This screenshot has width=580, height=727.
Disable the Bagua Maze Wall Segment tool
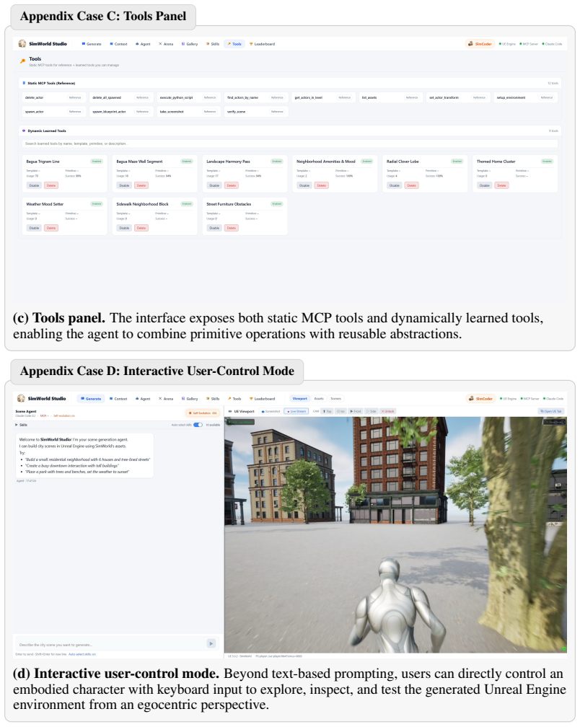coord(124,185)
